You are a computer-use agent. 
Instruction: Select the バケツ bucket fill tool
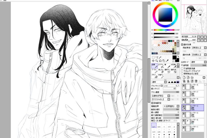coord(154,76)
